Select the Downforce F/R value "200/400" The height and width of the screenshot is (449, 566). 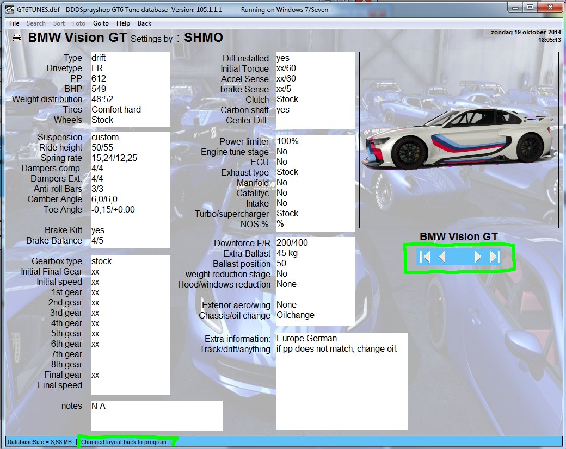[292, 243]
